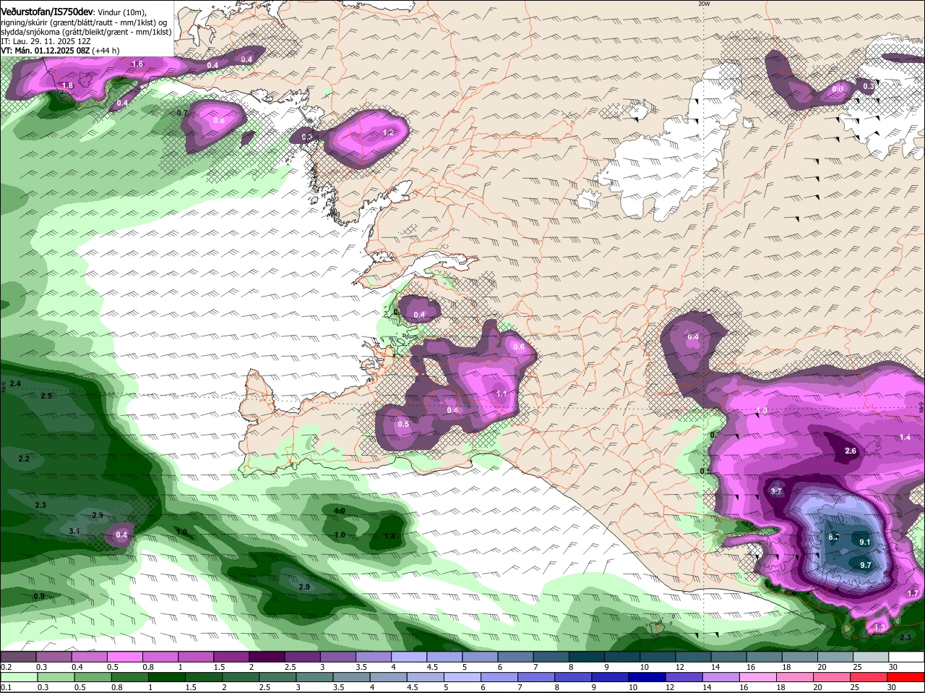Click the 1.7 snowfall value on the map
925x693 pixels.
pos(913,593)
